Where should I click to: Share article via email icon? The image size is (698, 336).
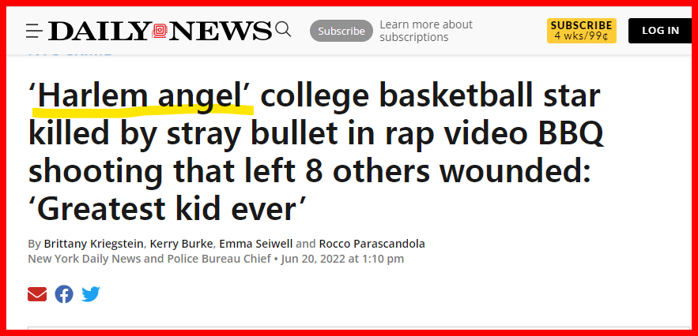pos(37,294)
